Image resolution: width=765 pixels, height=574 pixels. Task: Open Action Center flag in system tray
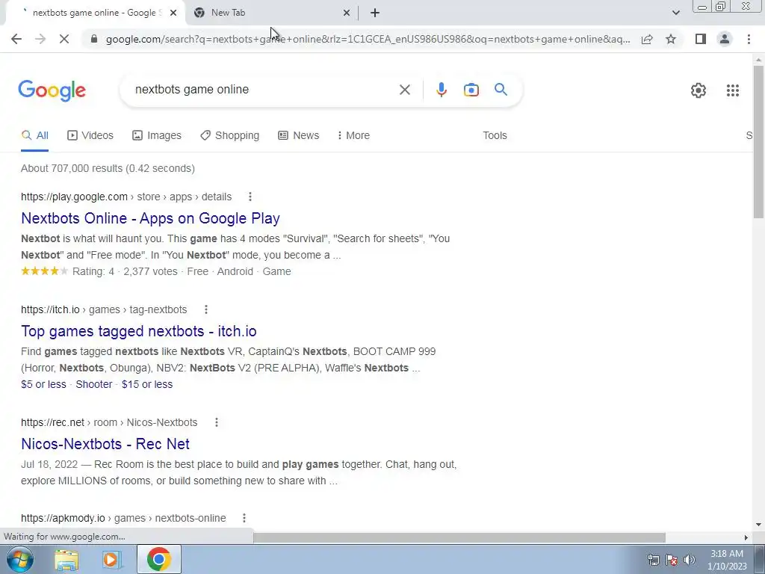(672, 560)
